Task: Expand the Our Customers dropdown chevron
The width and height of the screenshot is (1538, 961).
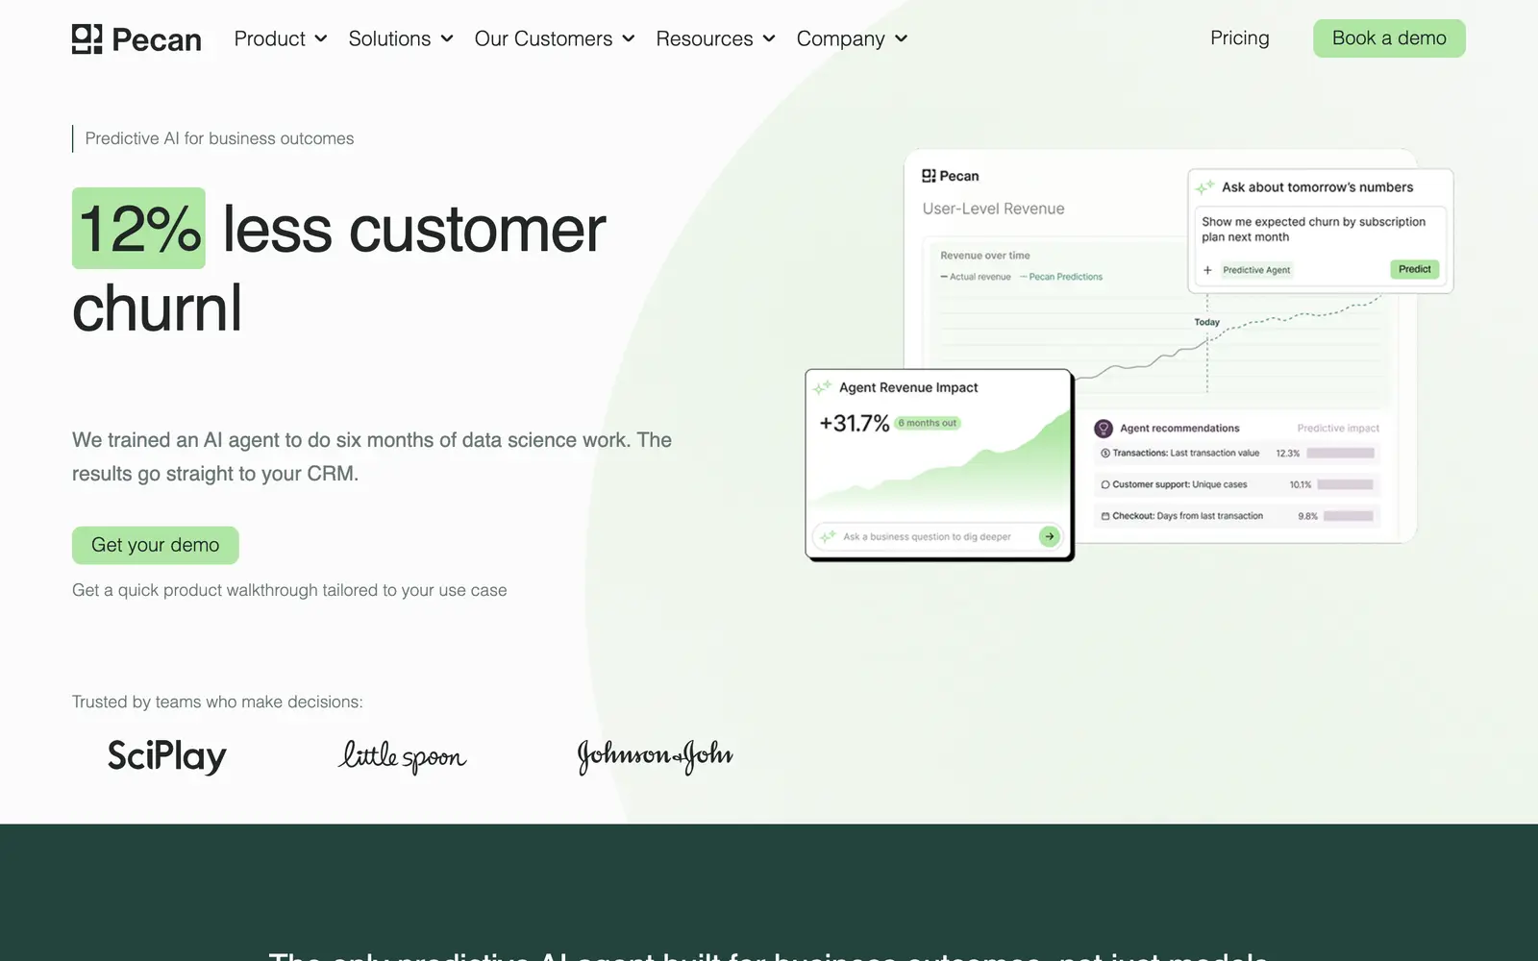Action: click(629, 38)
